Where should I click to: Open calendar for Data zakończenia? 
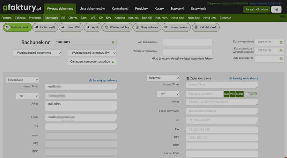[x=281, y=59]
